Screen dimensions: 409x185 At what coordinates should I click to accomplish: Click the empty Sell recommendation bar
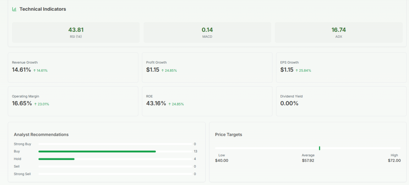115,167
